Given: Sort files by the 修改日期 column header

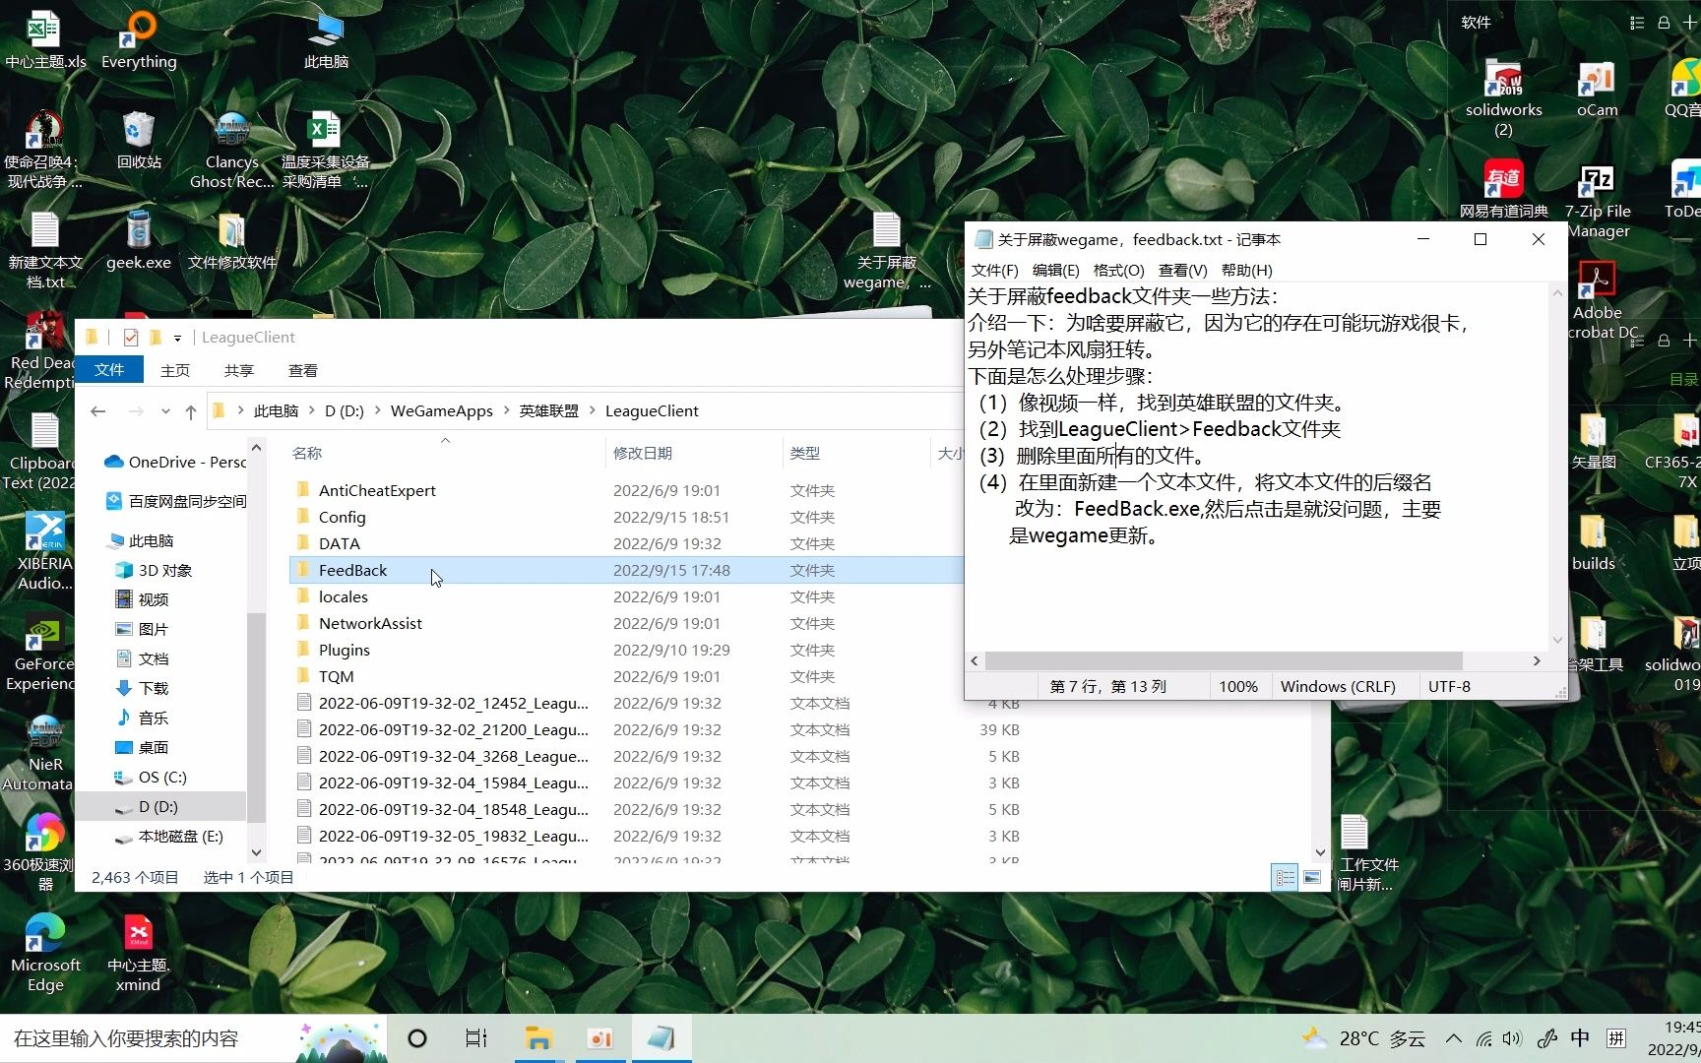Looking at the screenshot, I should (694, 453).
